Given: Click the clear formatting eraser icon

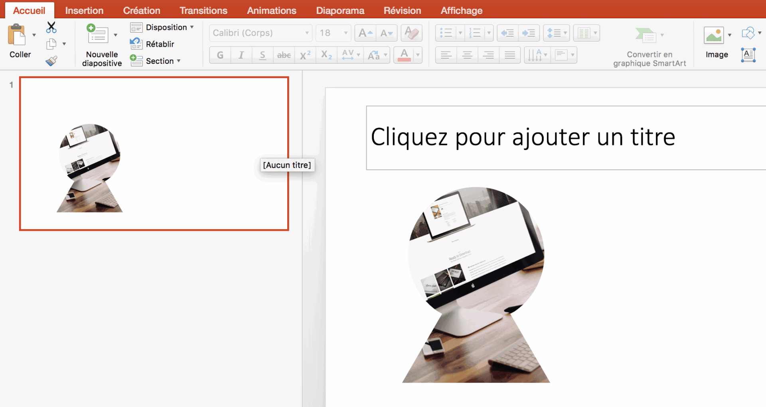Looking at the screenshot, I should click(x=411, y=33).
